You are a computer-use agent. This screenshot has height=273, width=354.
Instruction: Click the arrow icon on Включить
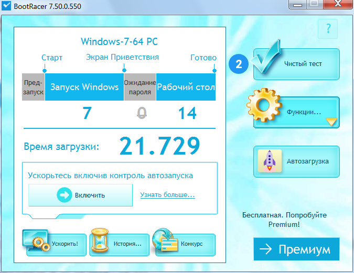[x=65, y=195]
